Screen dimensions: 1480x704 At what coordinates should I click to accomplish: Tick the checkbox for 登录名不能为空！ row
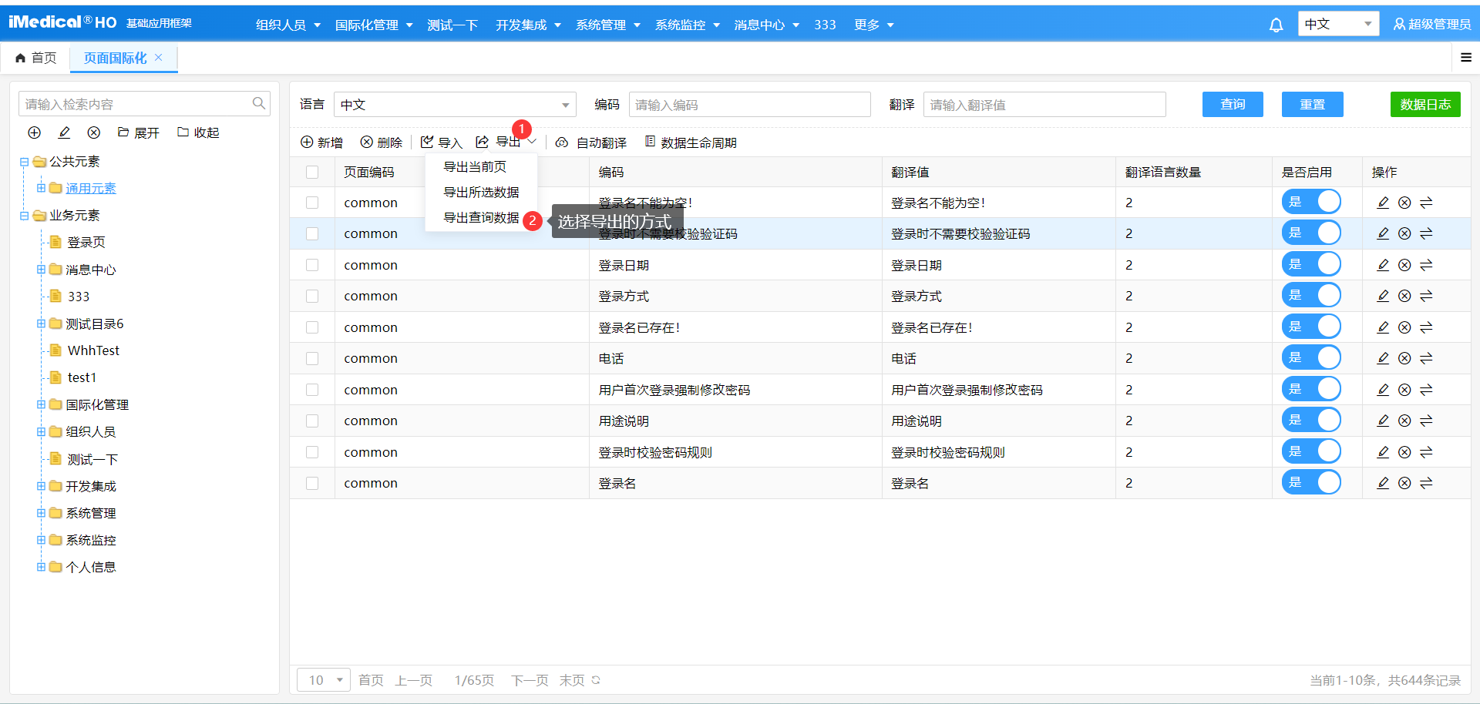click(x=312, y=203)
